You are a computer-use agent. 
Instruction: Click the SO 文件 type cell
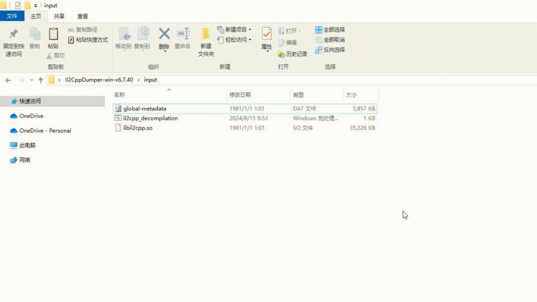tap(303, 128)
